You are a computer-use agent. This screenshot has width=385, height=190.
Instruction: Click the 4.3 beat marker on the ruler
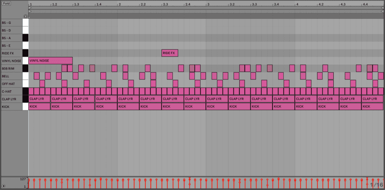click(343, 4)
